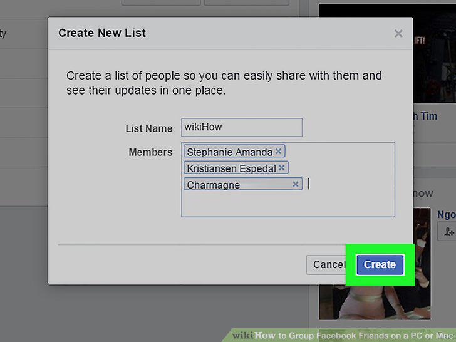Image resolution: width=456 pixels, height=342 pixels.
Task: Click the add friend icon beside Ngo
Action: (448, 232)
